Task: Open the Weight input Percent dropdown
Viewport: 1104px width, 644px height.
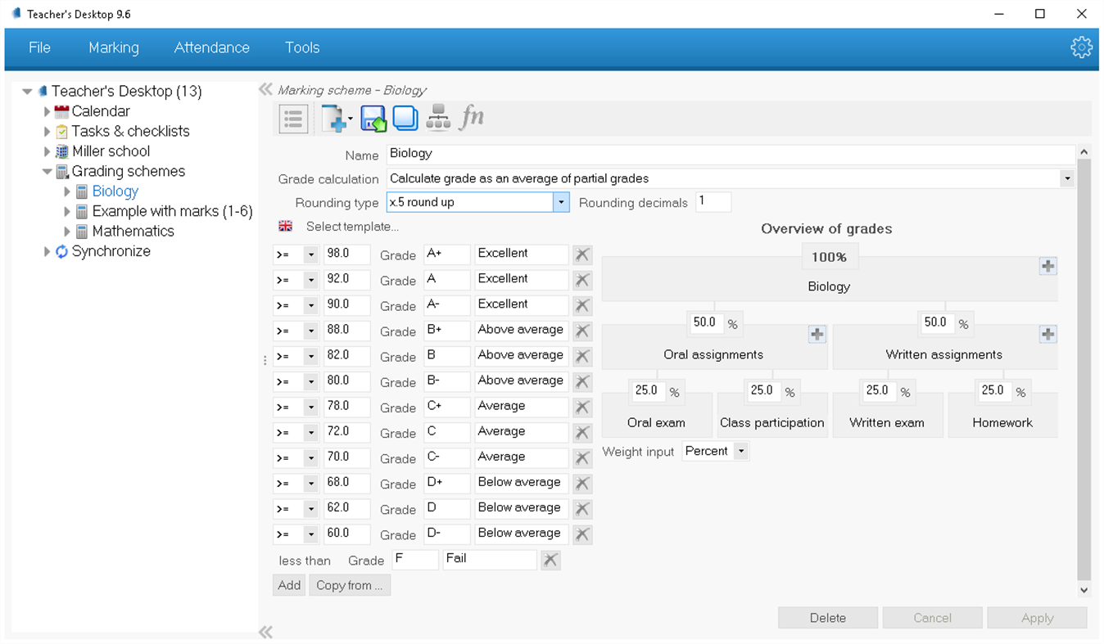Action: 741,451
